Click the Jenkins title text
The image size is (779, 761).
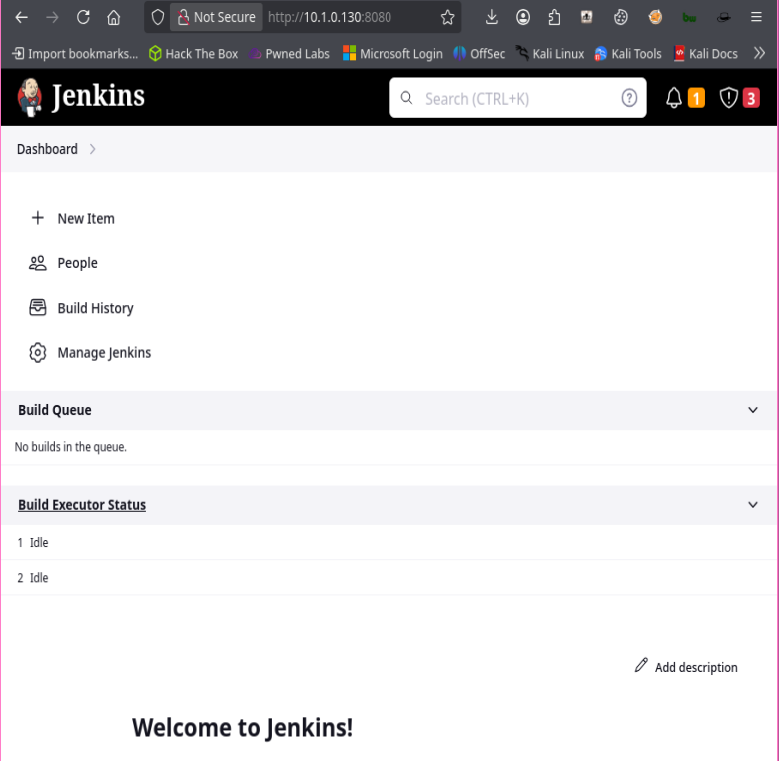point(98,96)
